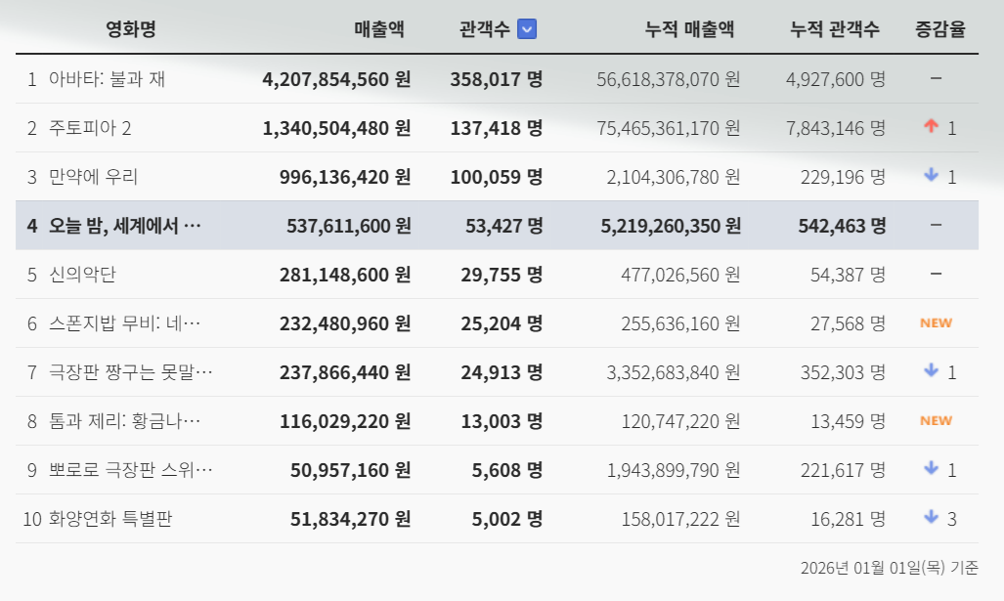Image resolution: width=1004 pixels, height=601 pixels.
Task: Click the 누적 관객수 column header
Action: (x=834, y=28)
